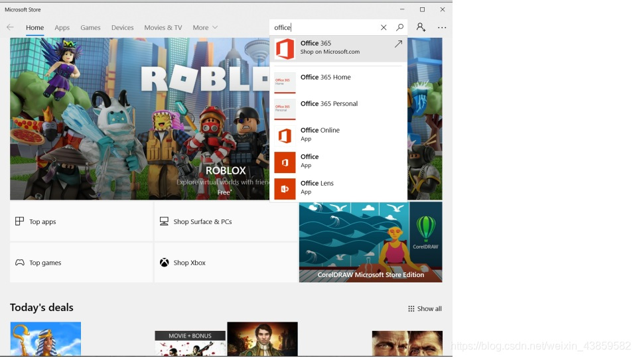Click the Office 365 red logo icon
Screen dimensions: 637x358
coord(285,48)
